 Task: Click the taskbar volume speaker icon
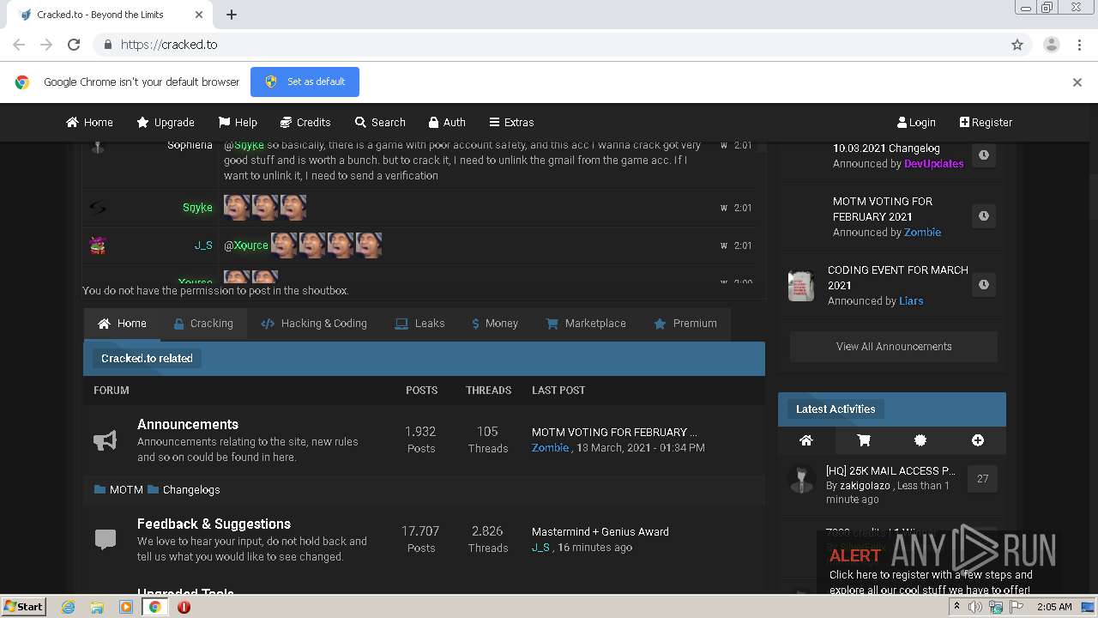pyautogui.click(x=975, y=607)
